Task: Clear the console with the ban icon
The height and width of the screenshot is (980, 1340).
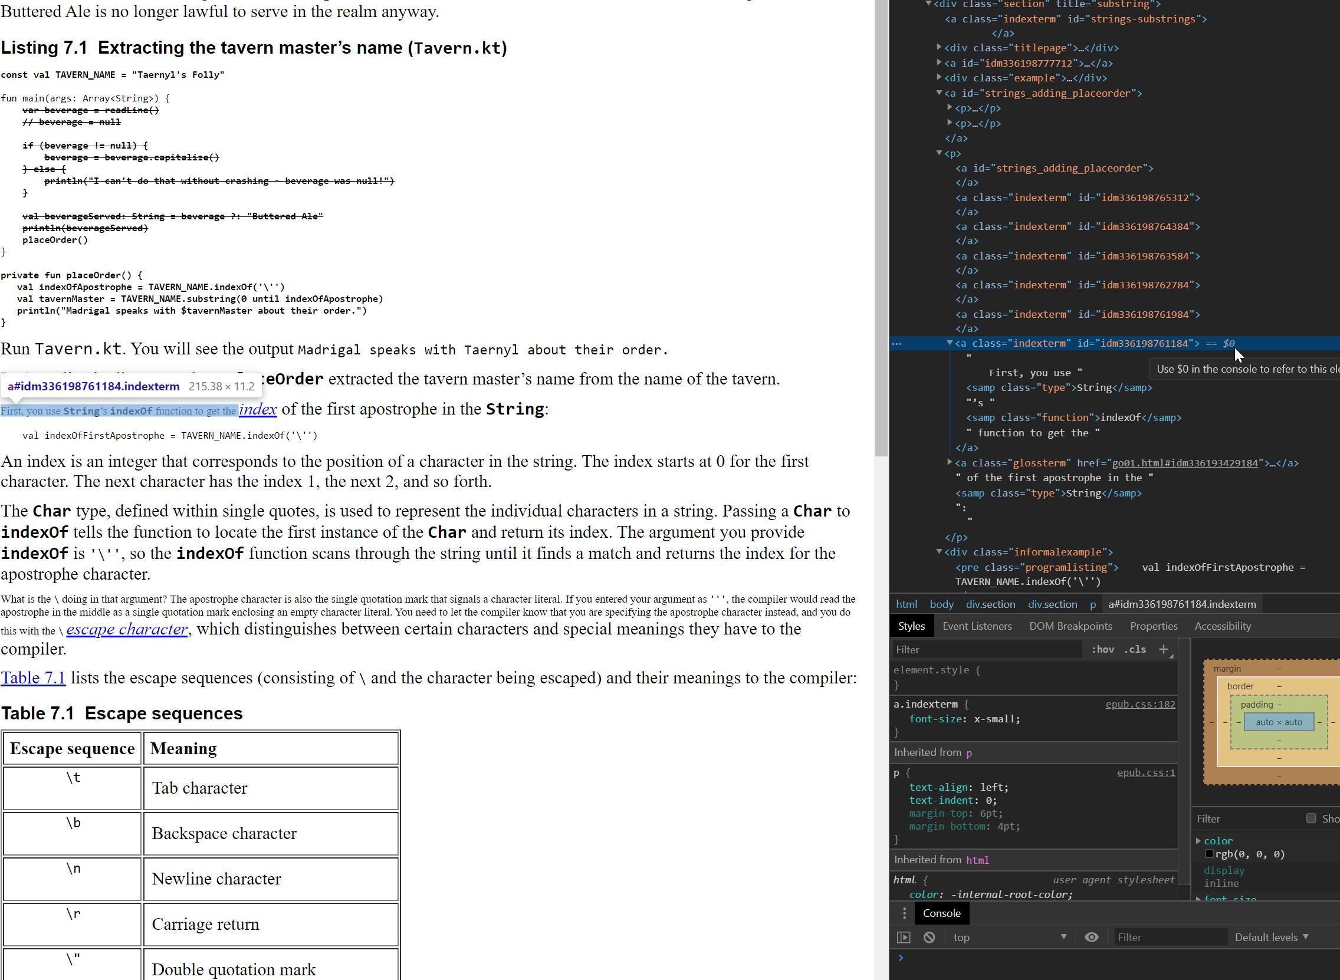Action: (929, 938)
